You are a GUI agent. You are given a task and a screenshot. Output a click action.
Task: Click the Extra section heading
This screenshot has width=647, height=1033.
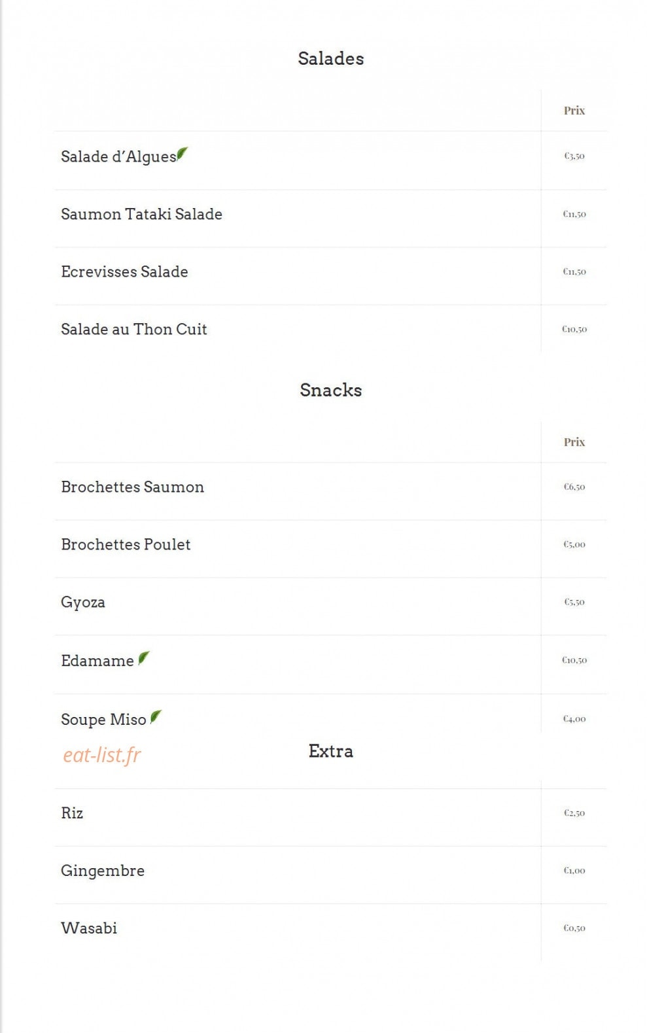[x=331, y=751]
